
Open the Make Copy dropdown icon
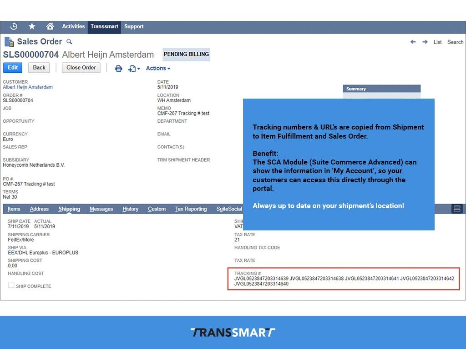(134, 69)
